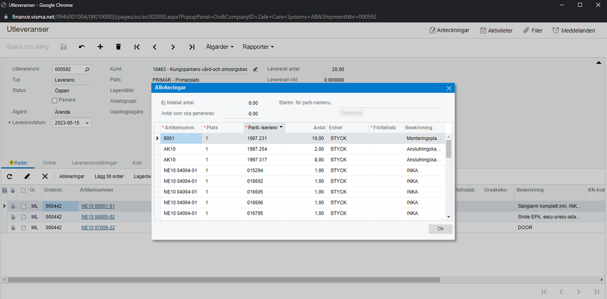The image size is (607, 299).
Task: Click the grid column configurator icon
Action: coord(5,190)
